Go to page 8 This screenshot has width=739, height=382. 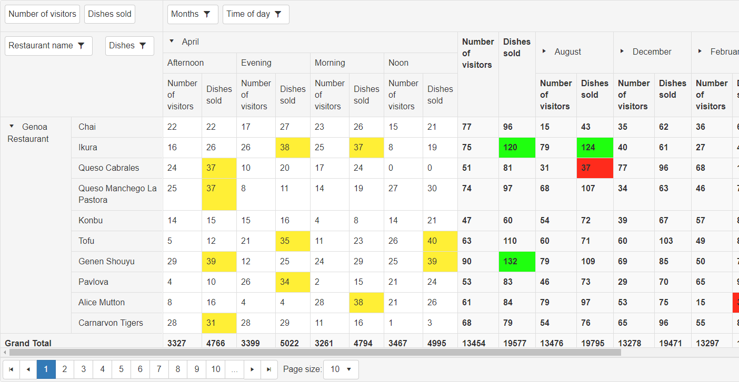pyautogui.click(x=178, y=369)
